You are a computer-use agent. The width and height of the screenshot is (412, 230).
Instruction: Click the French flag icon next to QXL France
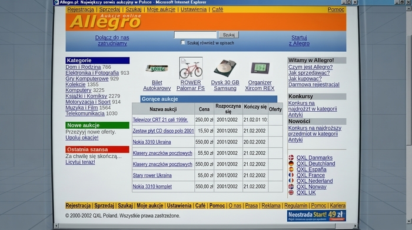tap(291, 175)
